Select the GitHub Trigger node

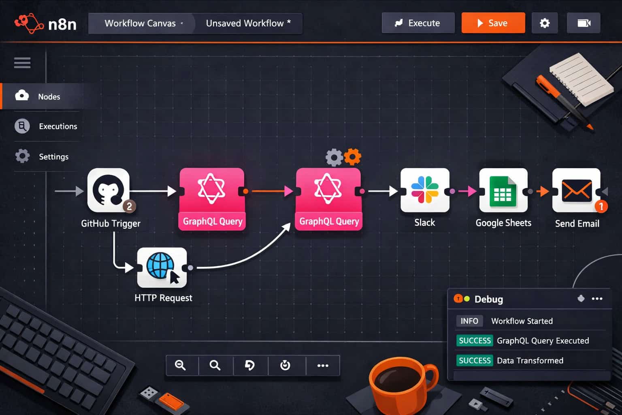pos(109,190)
